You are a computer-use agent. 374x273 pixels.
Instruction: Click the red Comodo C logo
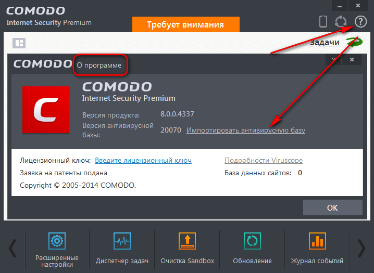[46, 110]
